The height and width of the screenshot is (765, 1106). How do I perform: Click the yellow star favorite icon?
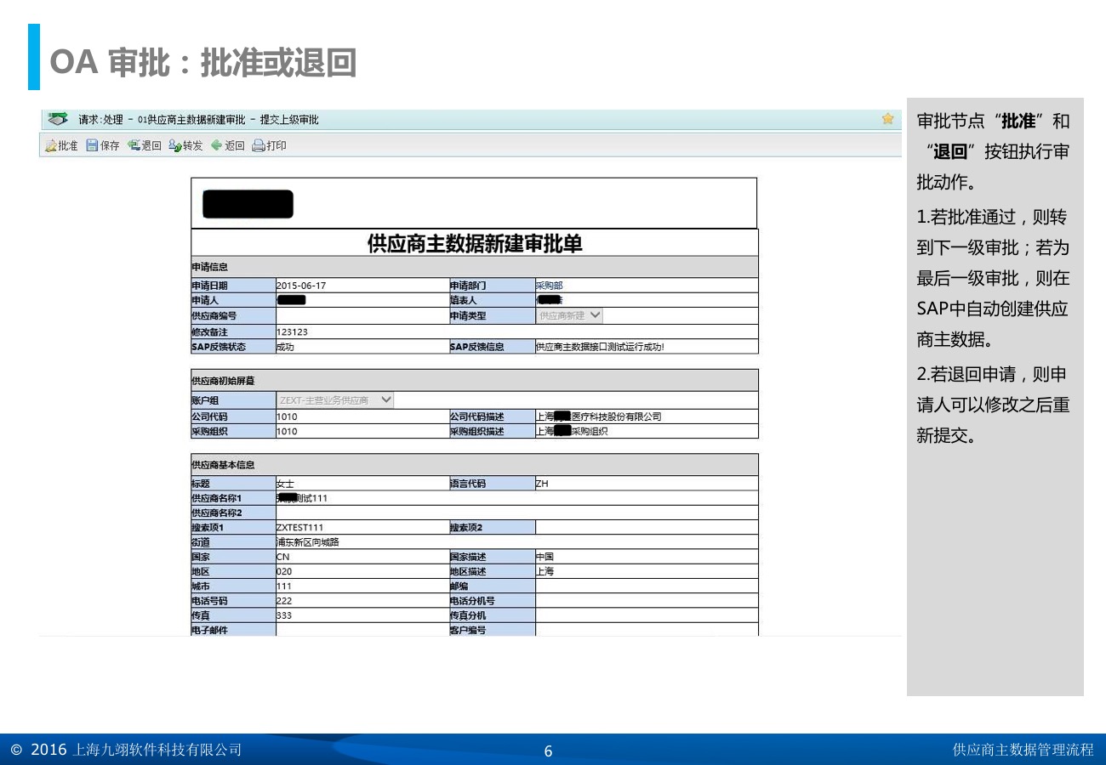pyautogui.click(x=887, y=119)
